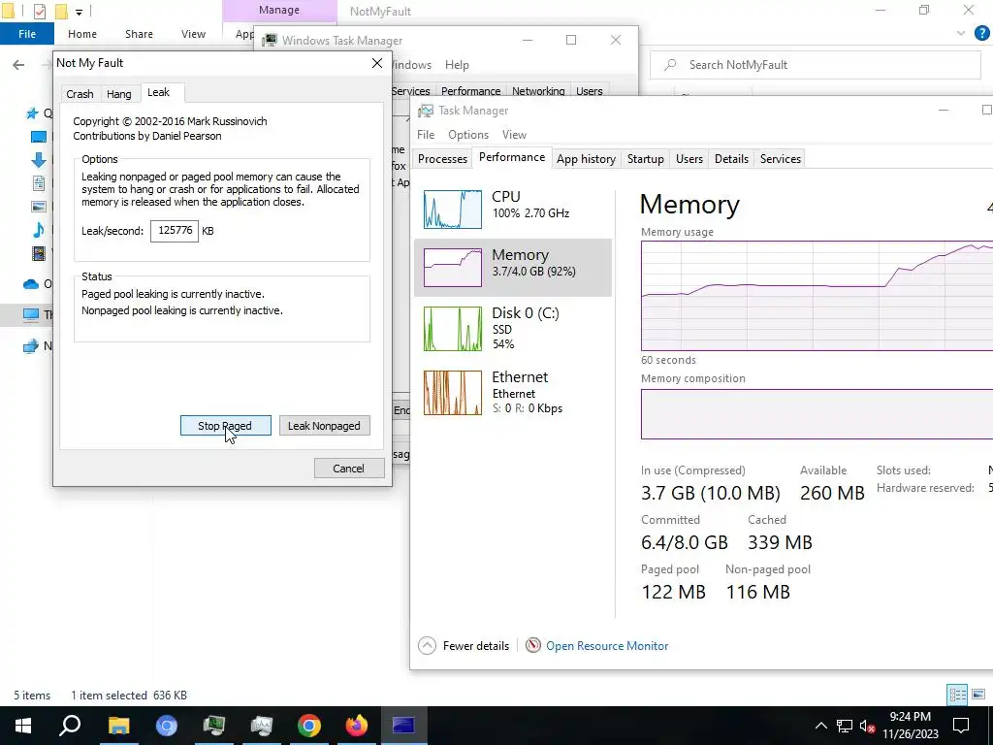Switch Explorer to large thumbnails view icon

[x=978, y=695]
